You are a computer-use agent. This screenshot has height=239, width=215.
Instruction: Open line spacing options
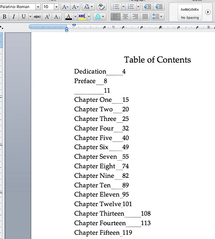tap(157, 17)
